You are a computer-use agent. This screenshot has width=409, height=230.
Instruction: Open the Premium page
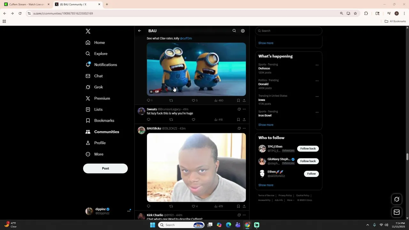pos(98,98)
